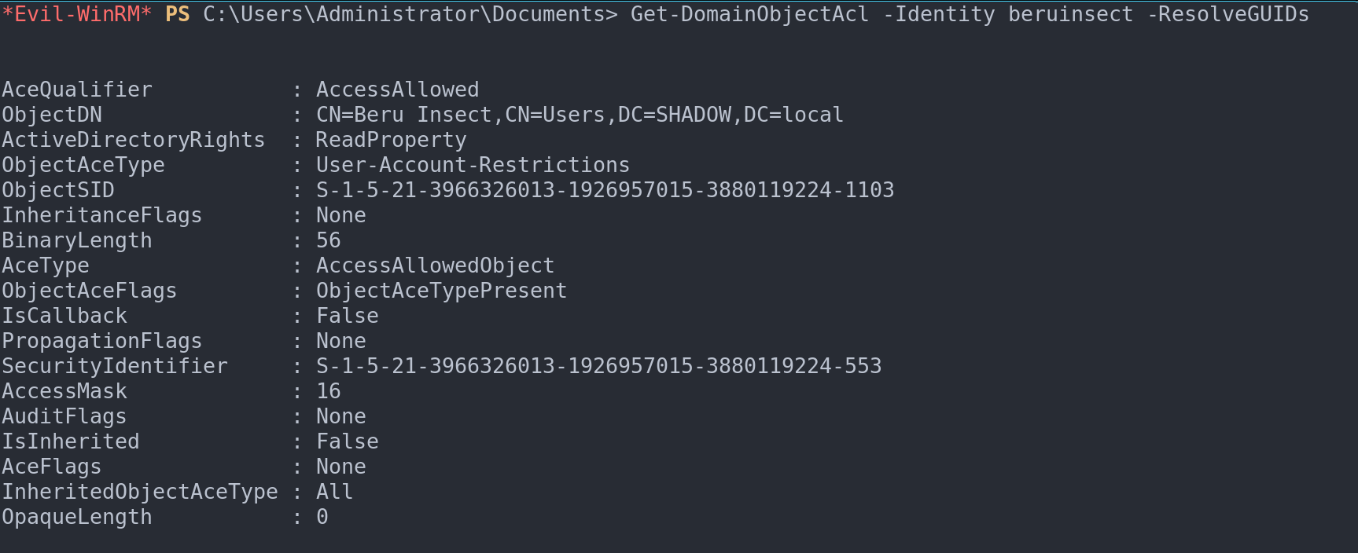
Task: Click the ReadProperty rights value
Action: pyautogui.click(x=391, y=140)
